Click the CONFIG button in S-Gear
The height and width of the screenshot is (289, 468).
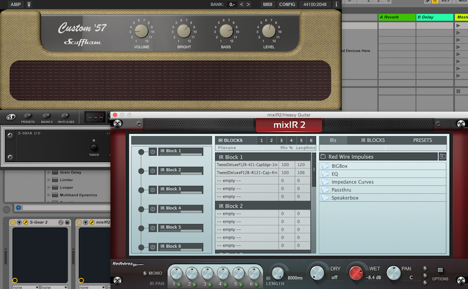coord(287,5)
